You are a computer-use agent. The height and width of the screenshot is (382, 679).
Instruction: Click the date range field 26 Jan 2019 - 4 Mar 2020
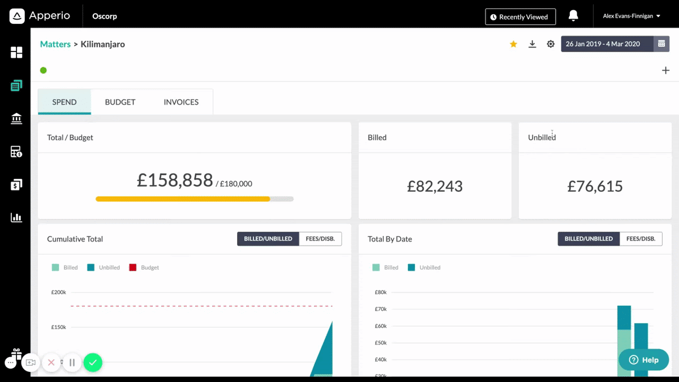(x=607, y=44)
